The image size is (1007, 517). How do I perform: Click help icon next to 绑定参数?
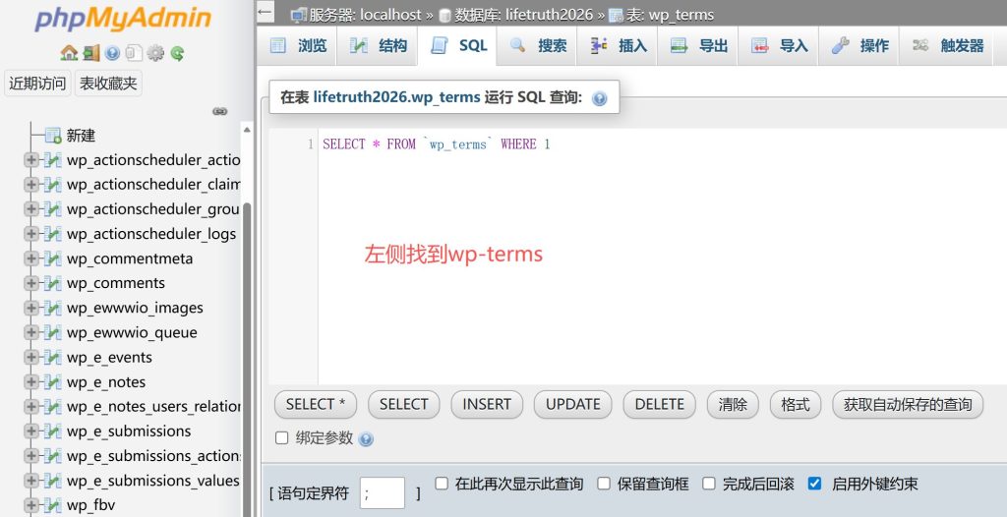(x=366, y=439)
